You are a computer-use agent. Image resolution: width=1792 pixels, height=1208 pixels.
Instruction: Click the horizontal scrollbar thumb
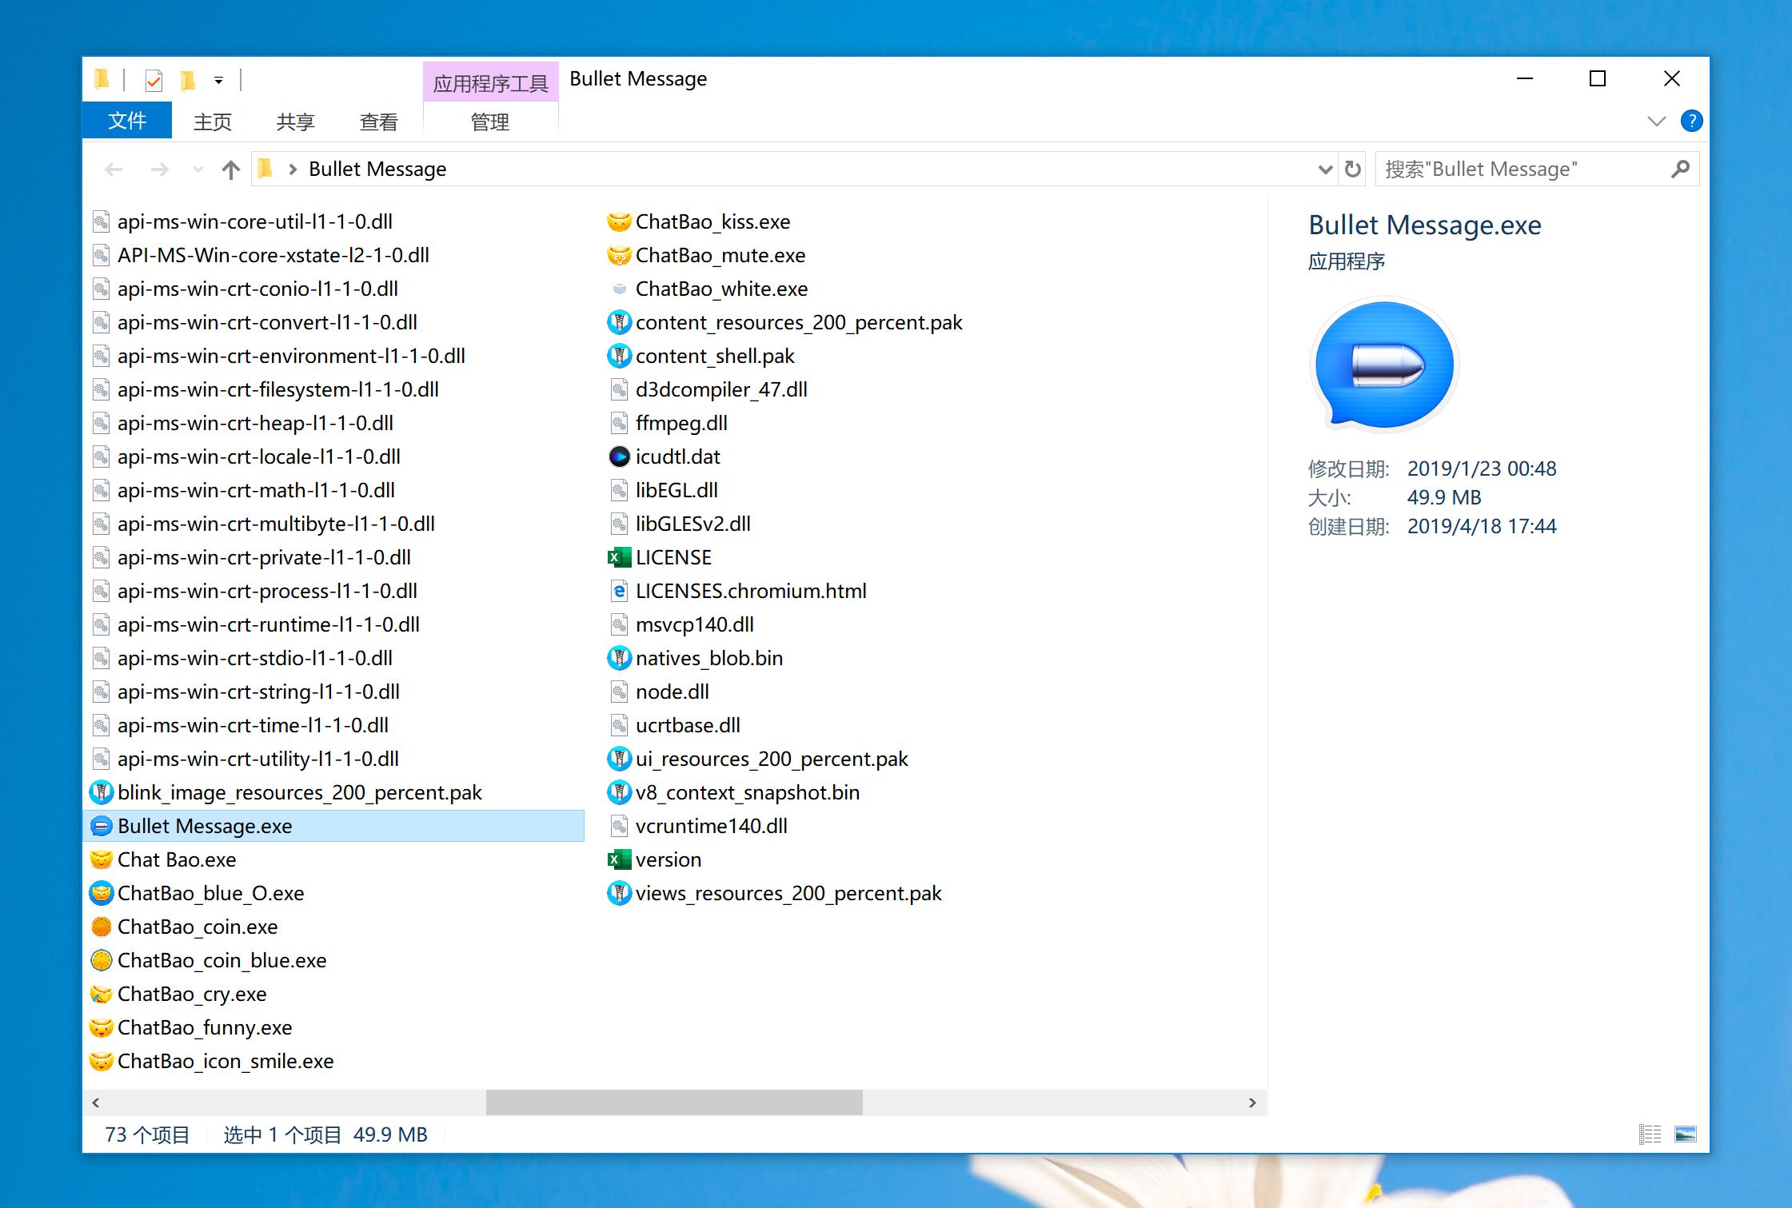[674, 1102]
